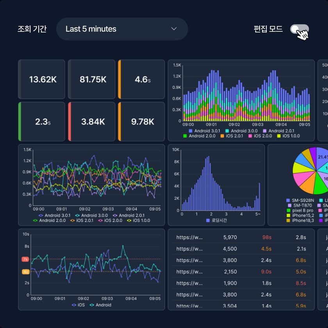Click the iOS legend marker in the bottom line chart
This screenshot has width=328, height=328.
[74, 305]
